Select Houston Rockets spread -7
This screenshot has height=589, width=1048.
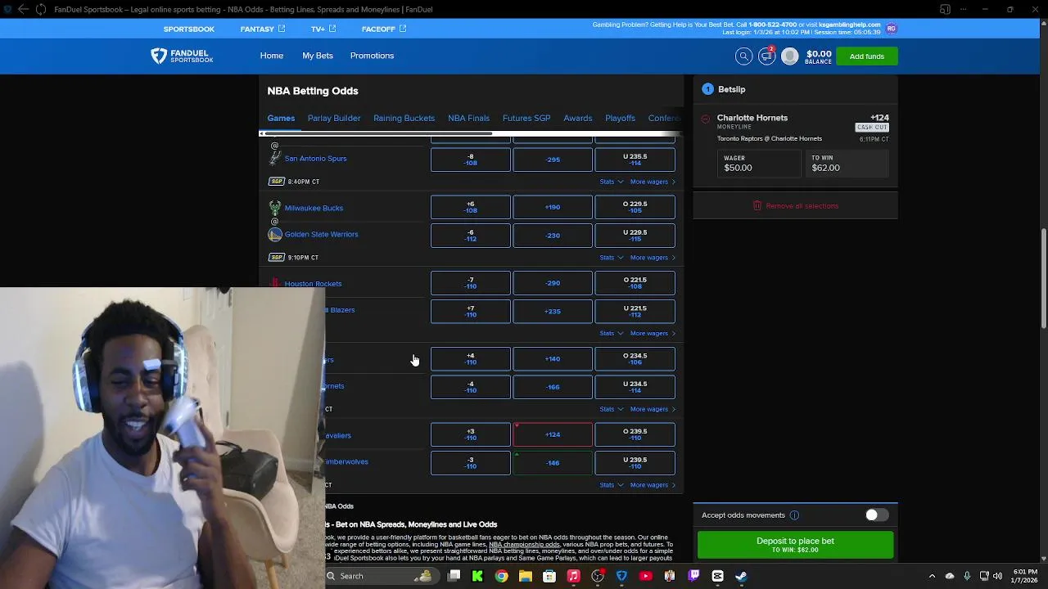471,283
